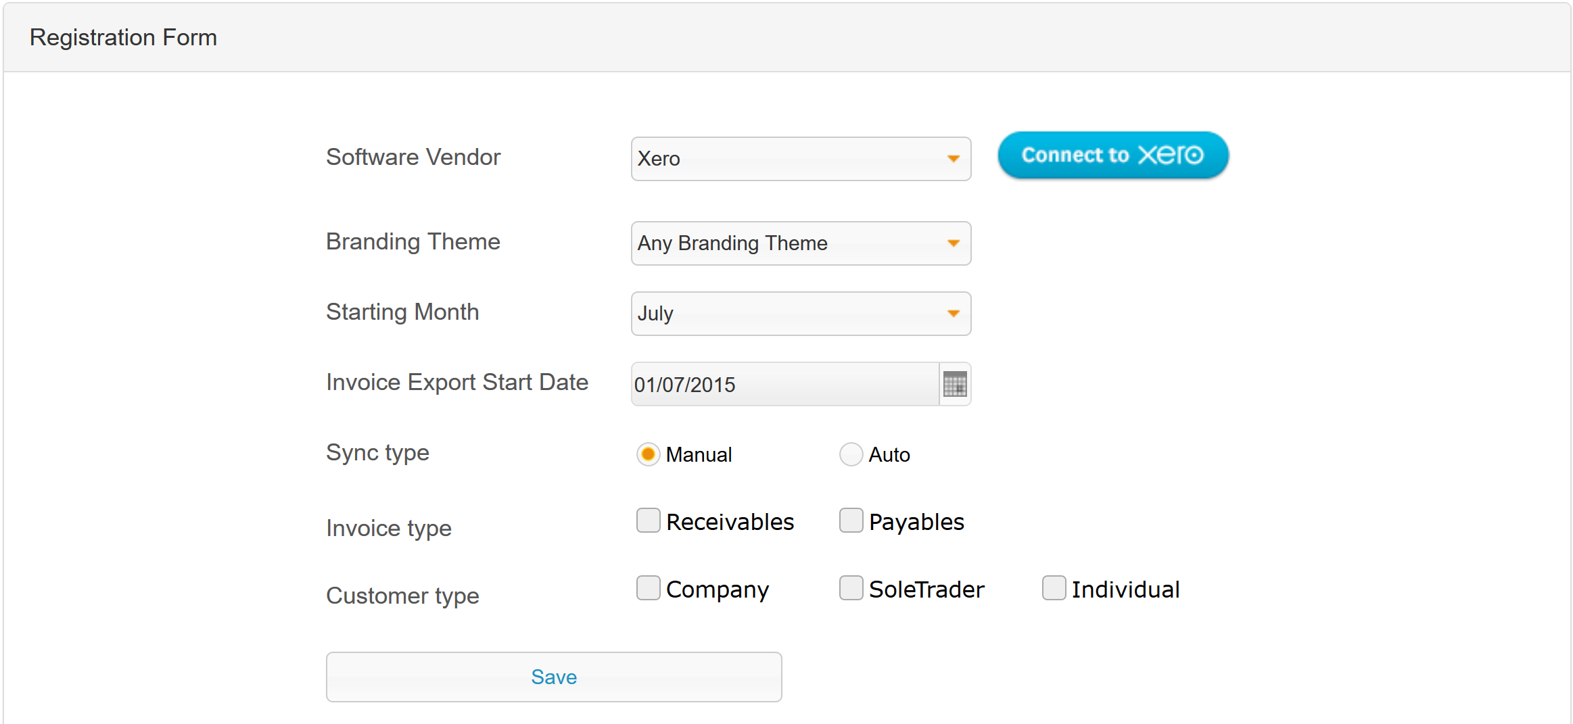Image resolution: width=1573 pixels, height=724 pixels.
Task: Click the Registration Form heading
Action: (123, 37)
